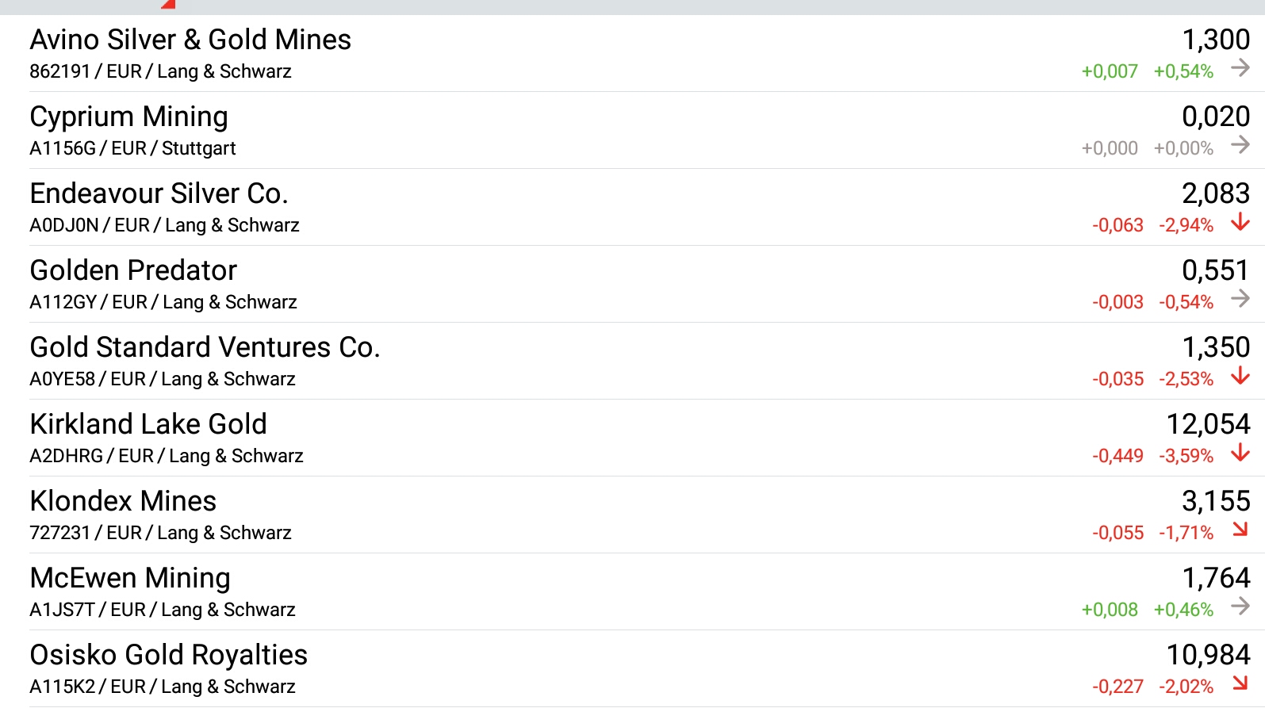Viewport: 1265px width, 708px height.
Task: Click the trend arrow for McEwen Mining
Action: 1240,607
